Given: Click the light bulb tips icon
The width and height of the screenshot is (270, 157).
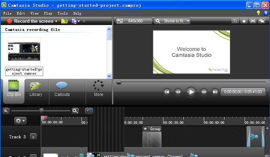Looking at the screenshot, I should point(259,13).
